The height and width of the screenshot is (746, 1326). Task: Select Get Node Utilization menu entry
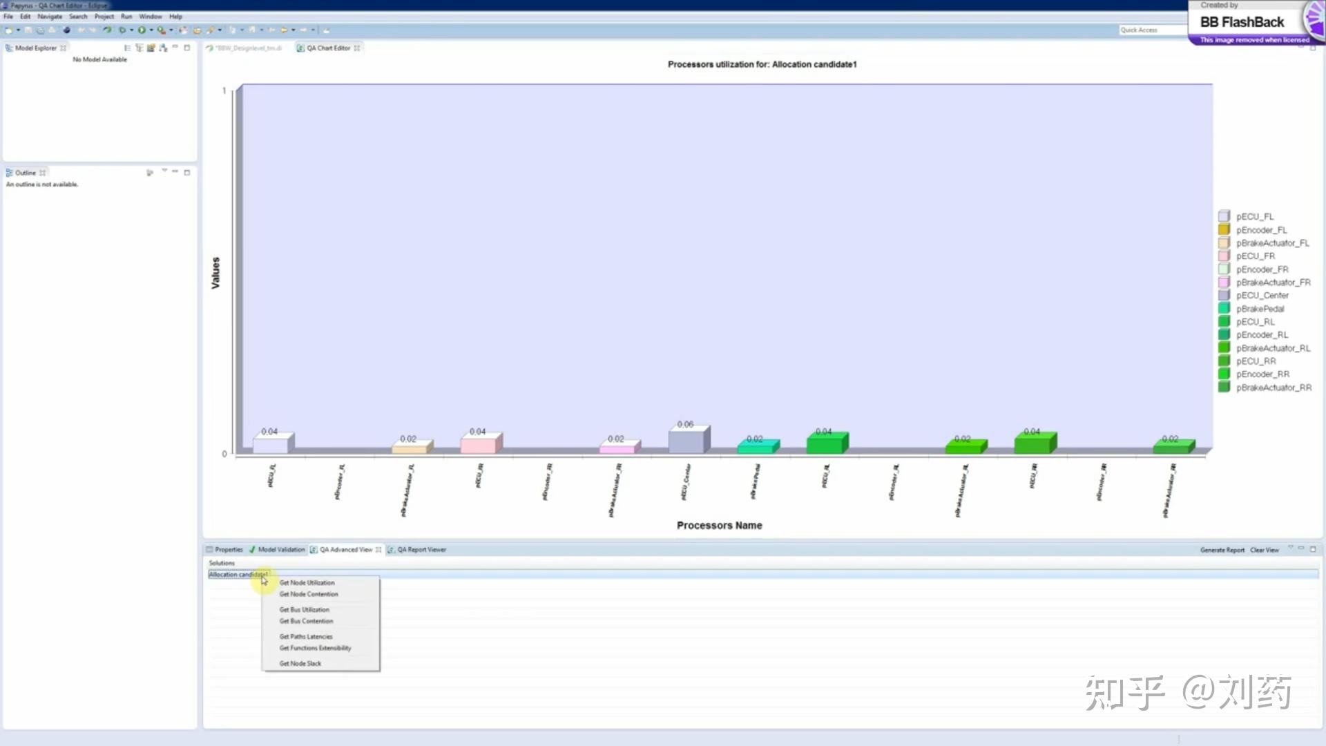coord(307,583)
